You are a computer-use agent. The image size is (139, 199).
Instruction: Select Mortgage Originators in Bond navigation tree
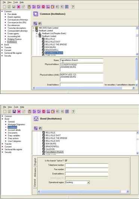click(x=16, y=124)
